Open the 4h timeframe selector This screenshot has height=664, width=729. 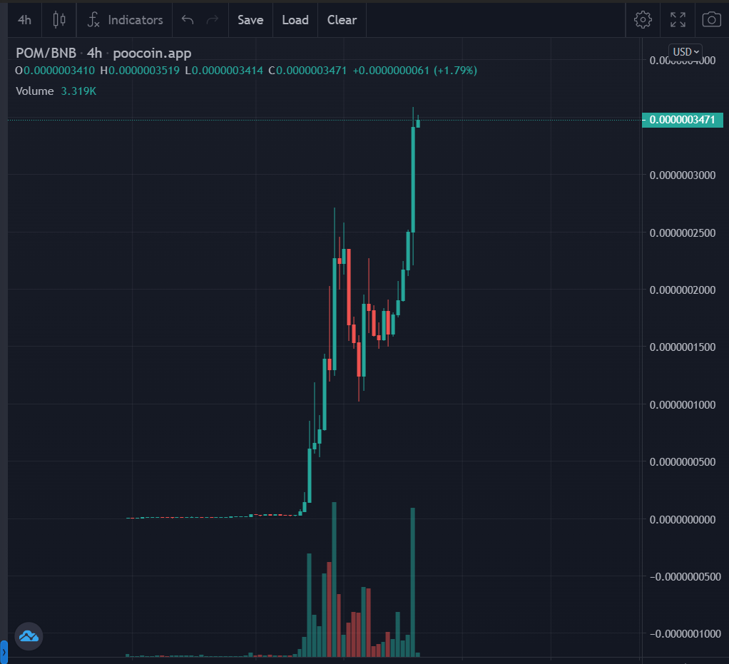[x=25, y=20]
